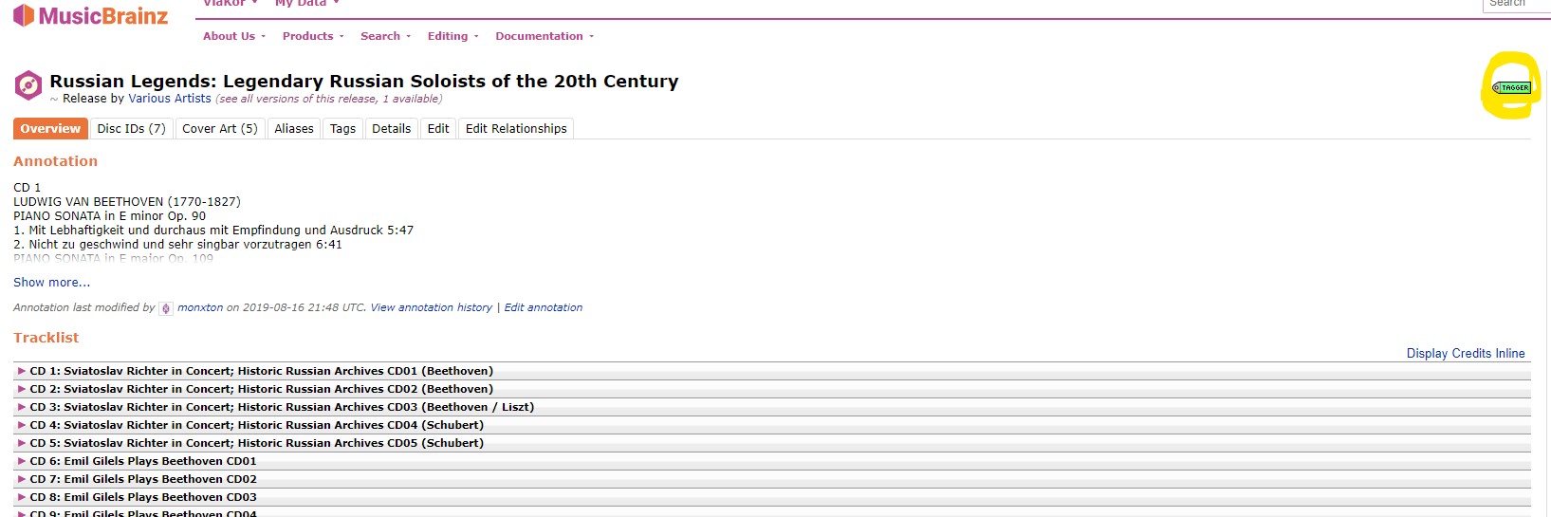Click the Display Credits Inline link
This screenshot has width=1551, height=517.
pyautogui.click(x=1465, y=354)
